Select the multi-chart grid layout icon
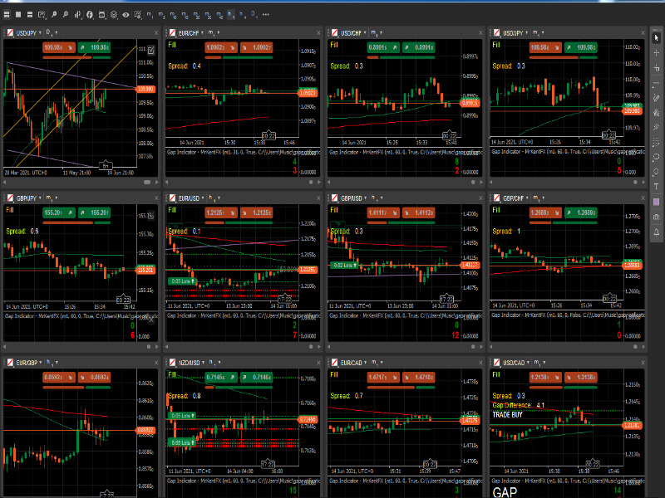The image size is (665, 498). (x=7, y=14)
